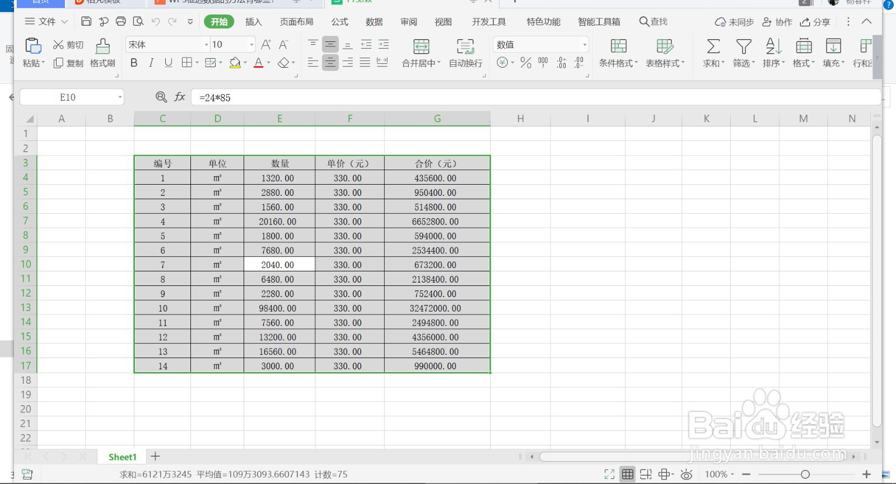Switch to the 页面布局 tab
Viewport: 896px width, 484px height.
pyautogui.click(x=297, y=21)
